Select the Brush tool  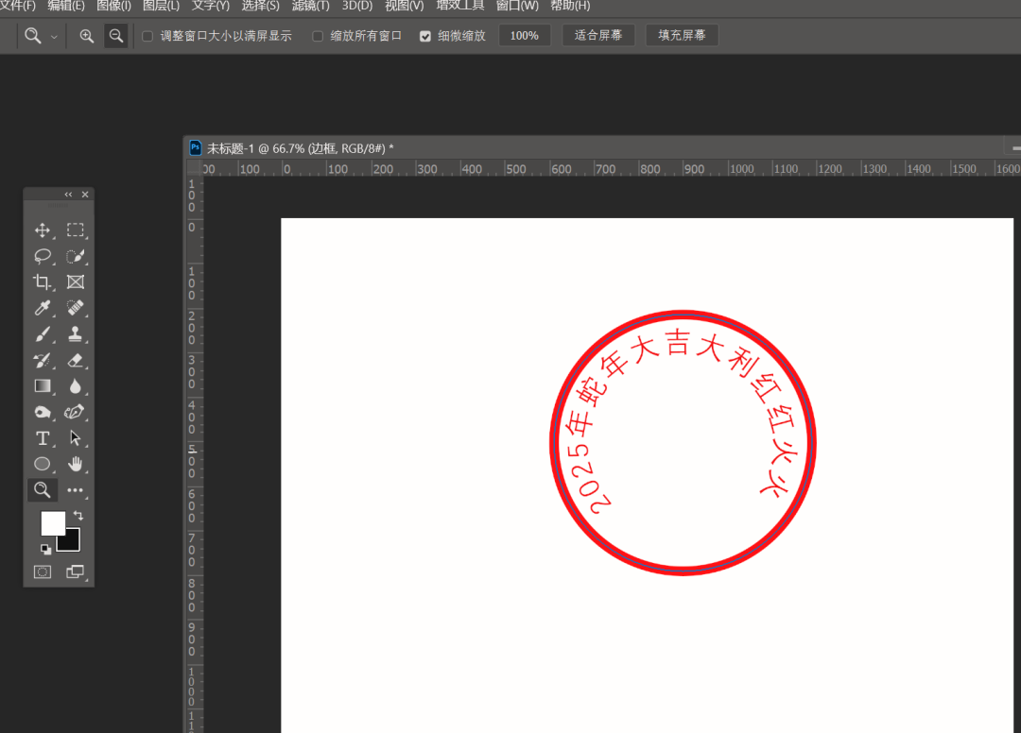click(43, 334)
